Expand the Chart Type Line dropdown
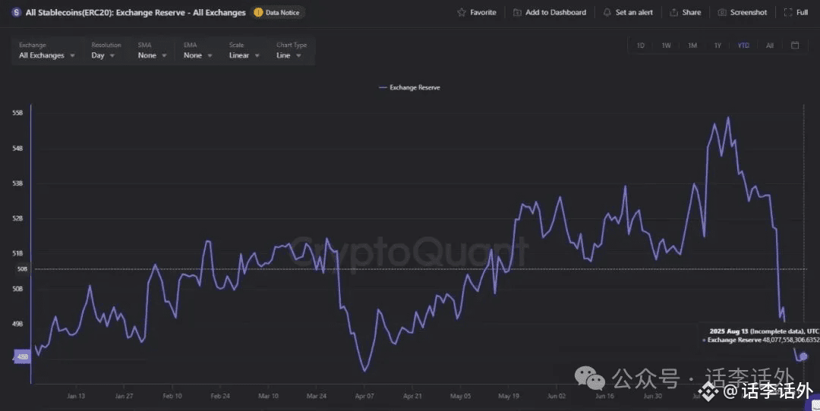 point(291,51)
